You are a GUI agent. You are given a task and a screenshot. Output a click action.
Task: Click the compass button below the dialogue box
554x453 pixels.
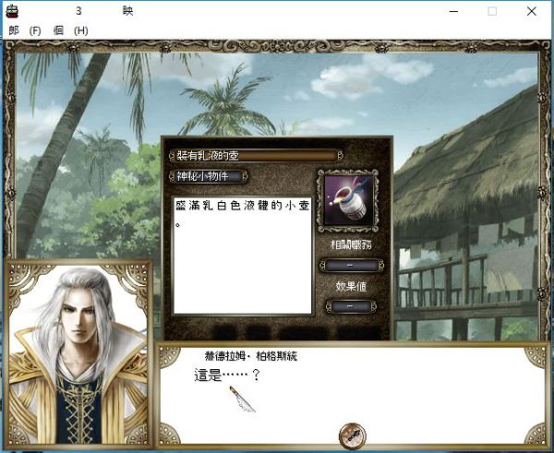click(352, 435)
